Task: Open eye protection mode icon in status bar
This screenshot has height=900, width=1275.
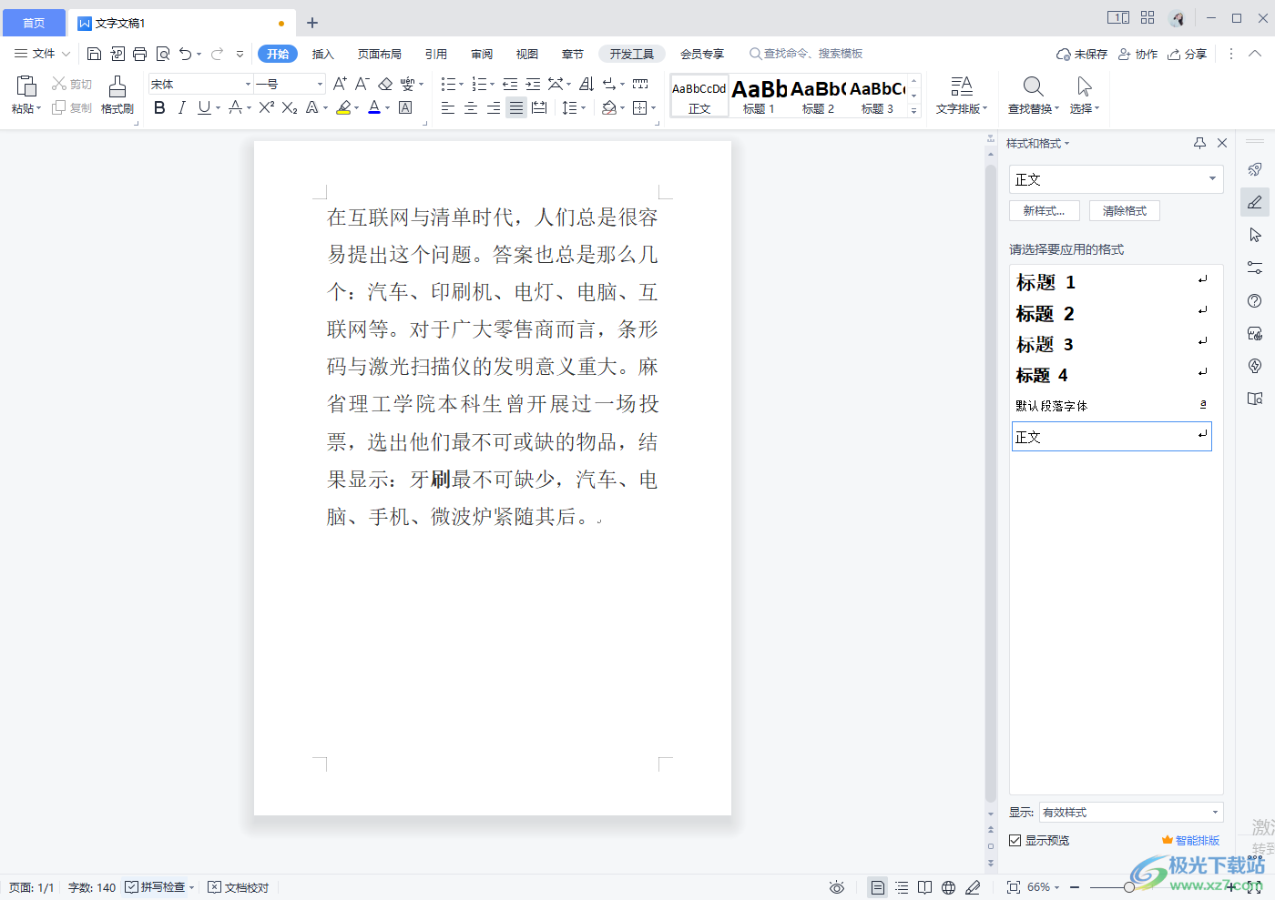Action: 837,887
